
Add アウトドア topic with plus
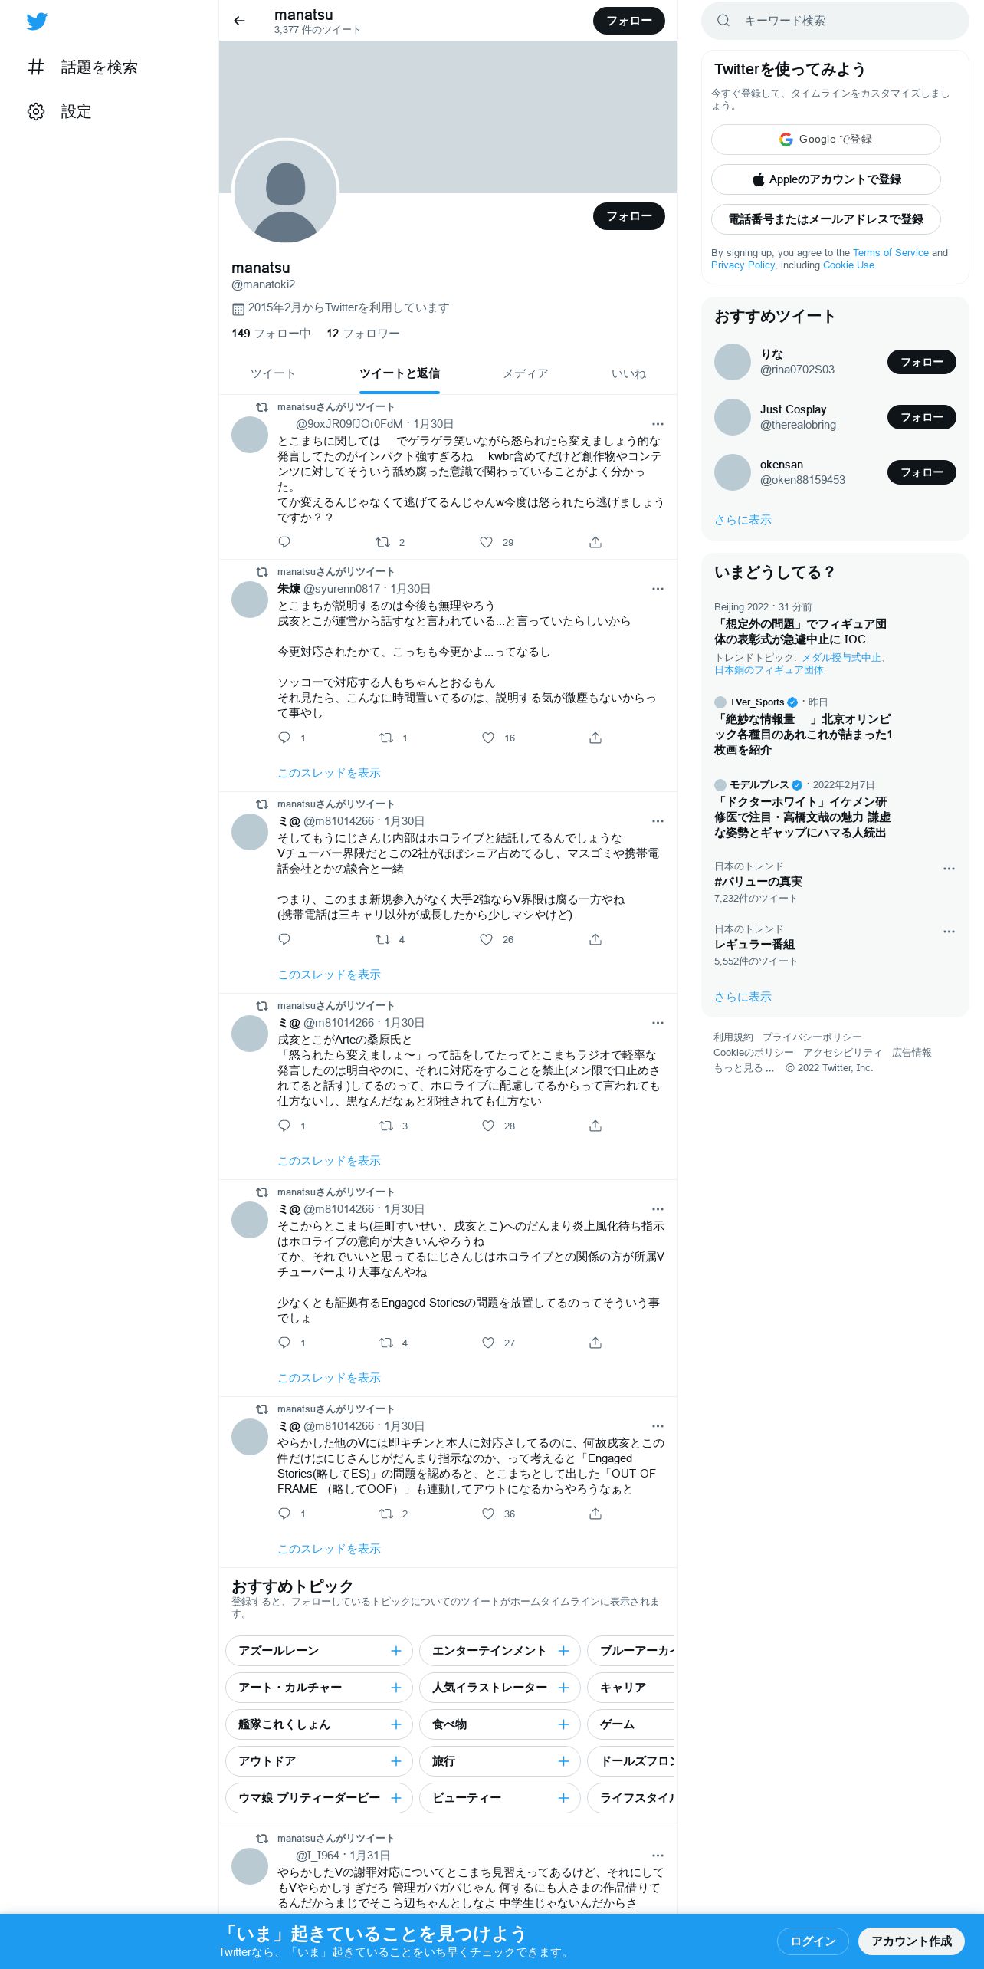coord(396,1761)
